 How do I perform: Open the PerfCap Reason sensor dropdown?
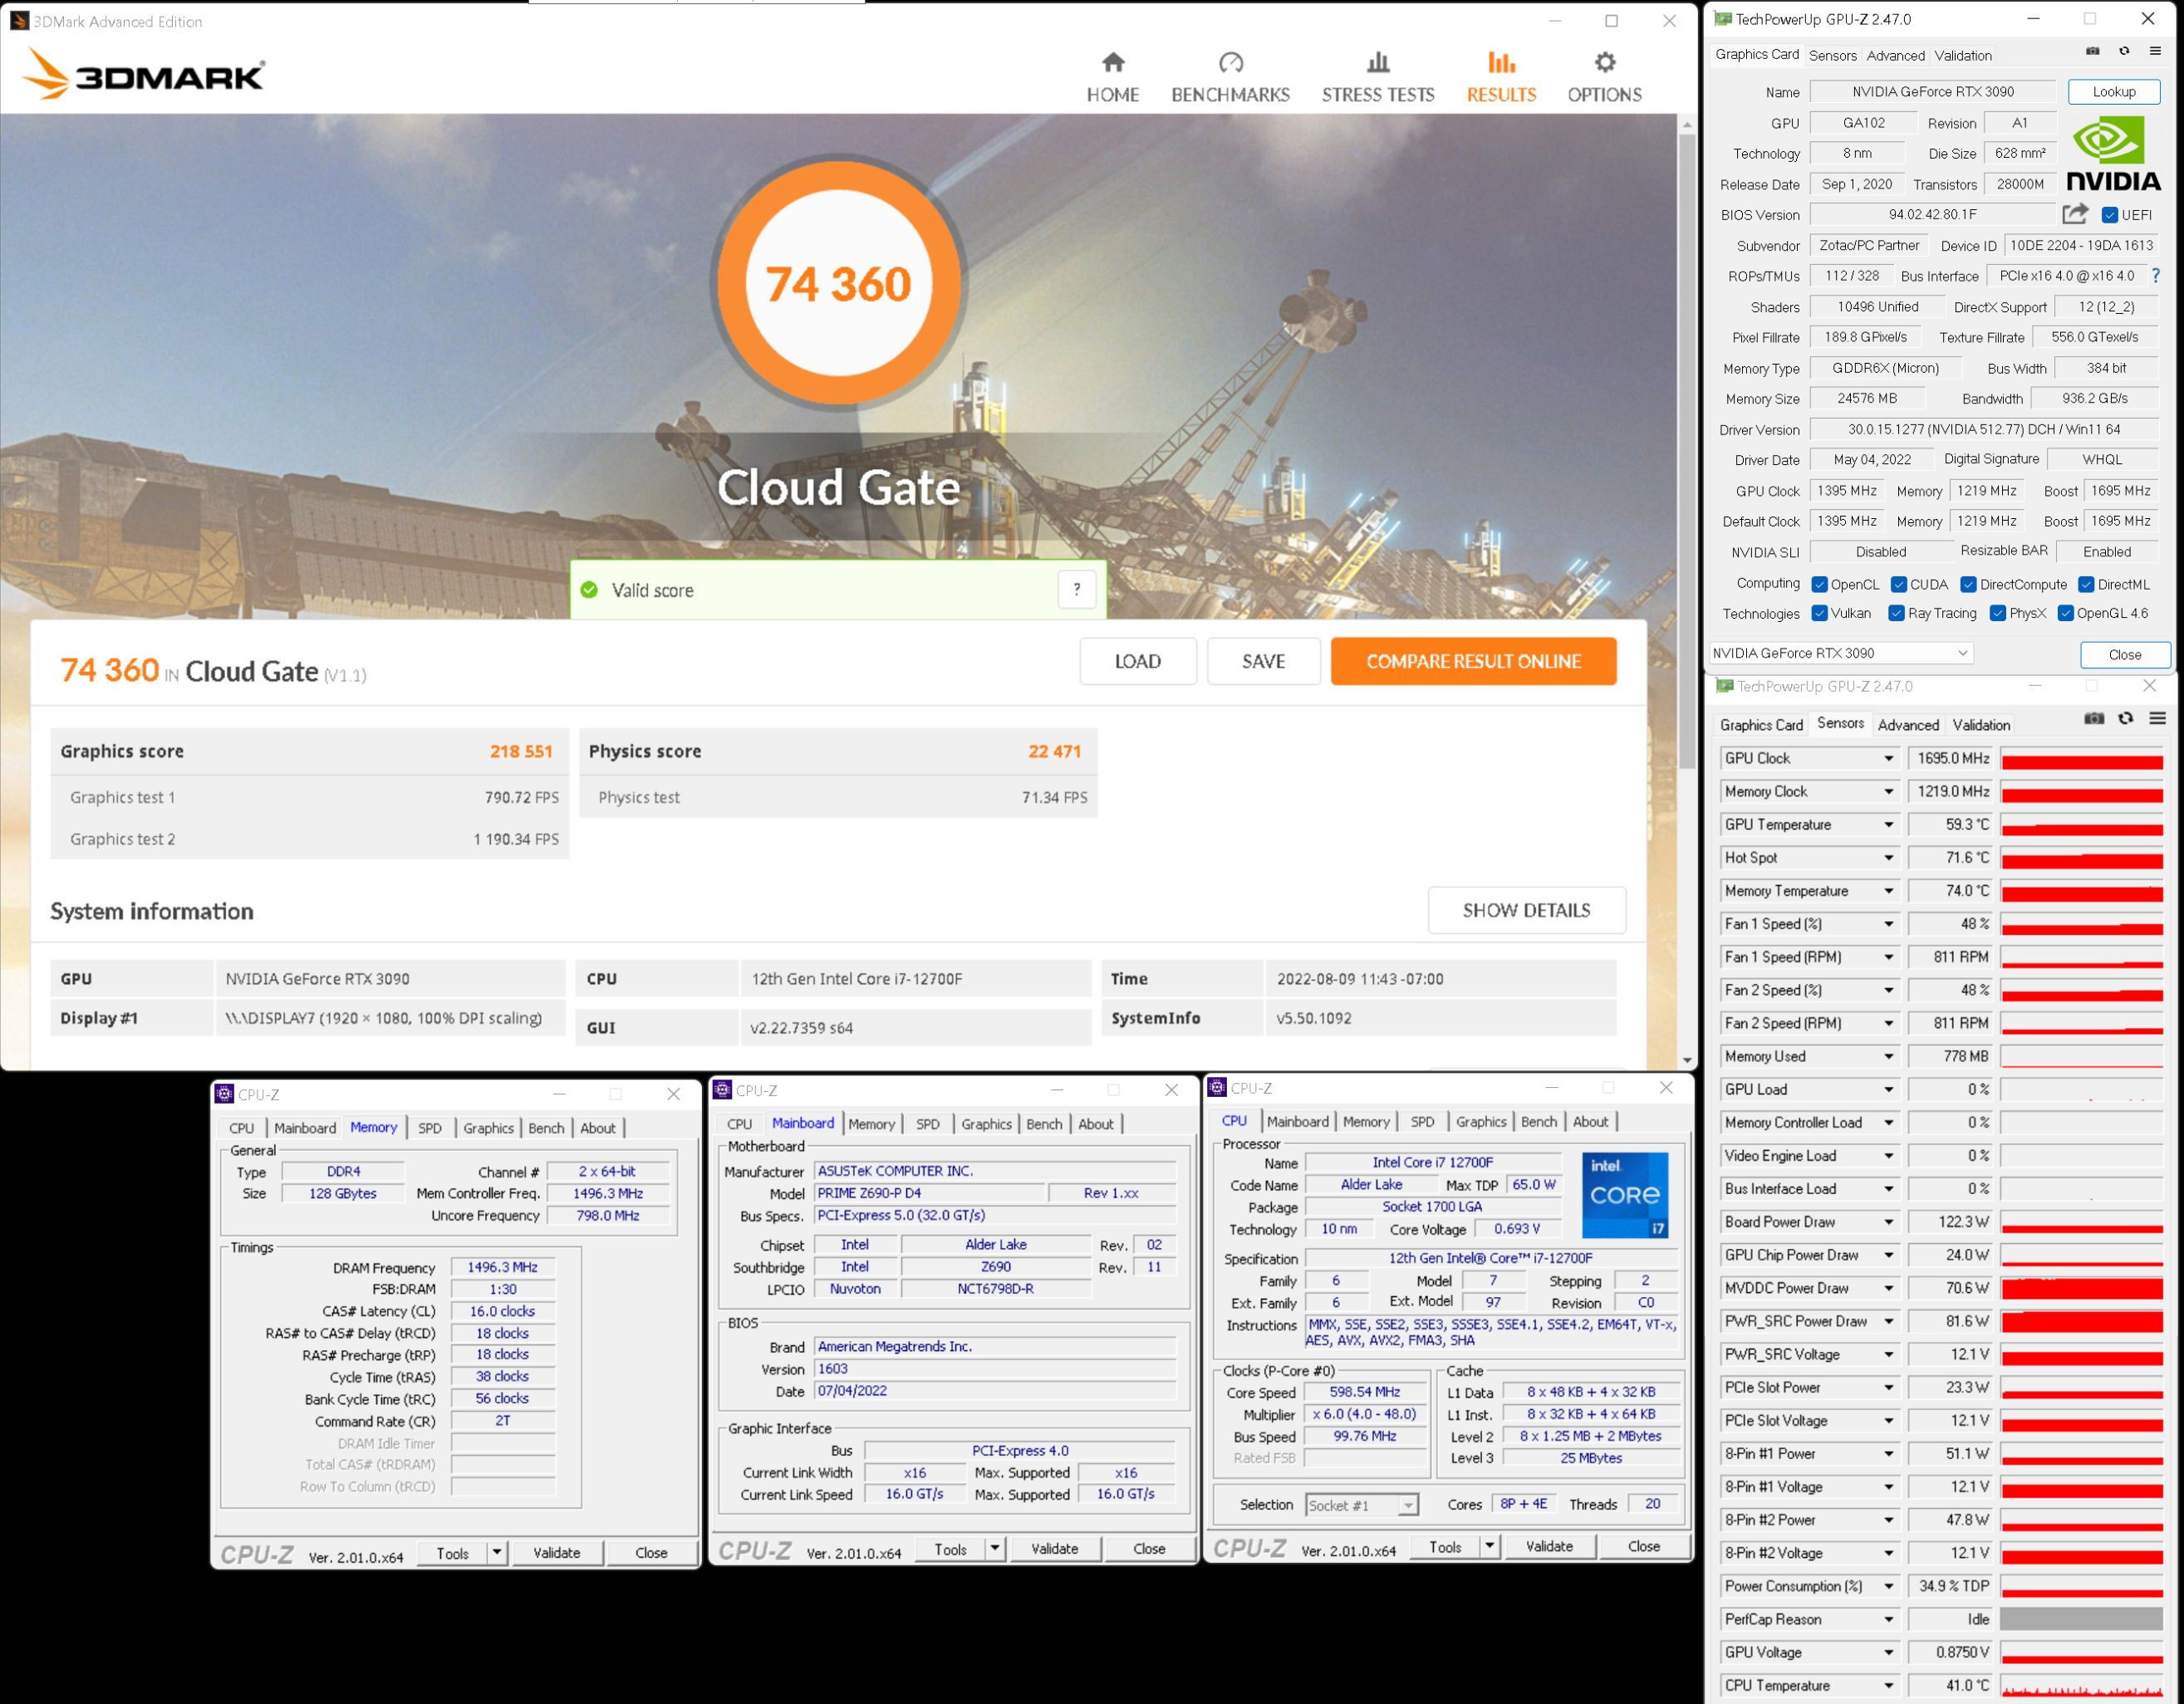[x=1889, y=1619]
